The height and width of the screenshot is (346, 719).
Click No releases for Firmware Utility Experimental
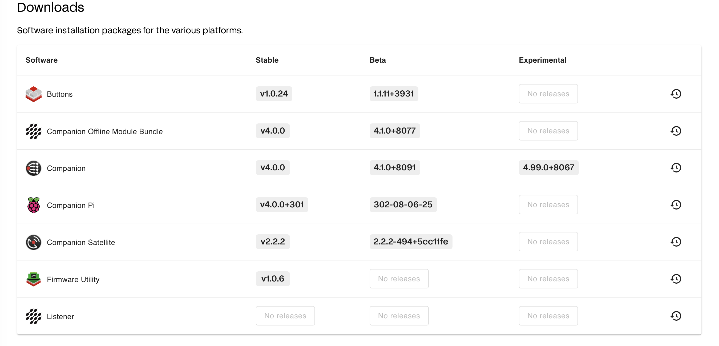pyautogui.click(x=548, y=279)
